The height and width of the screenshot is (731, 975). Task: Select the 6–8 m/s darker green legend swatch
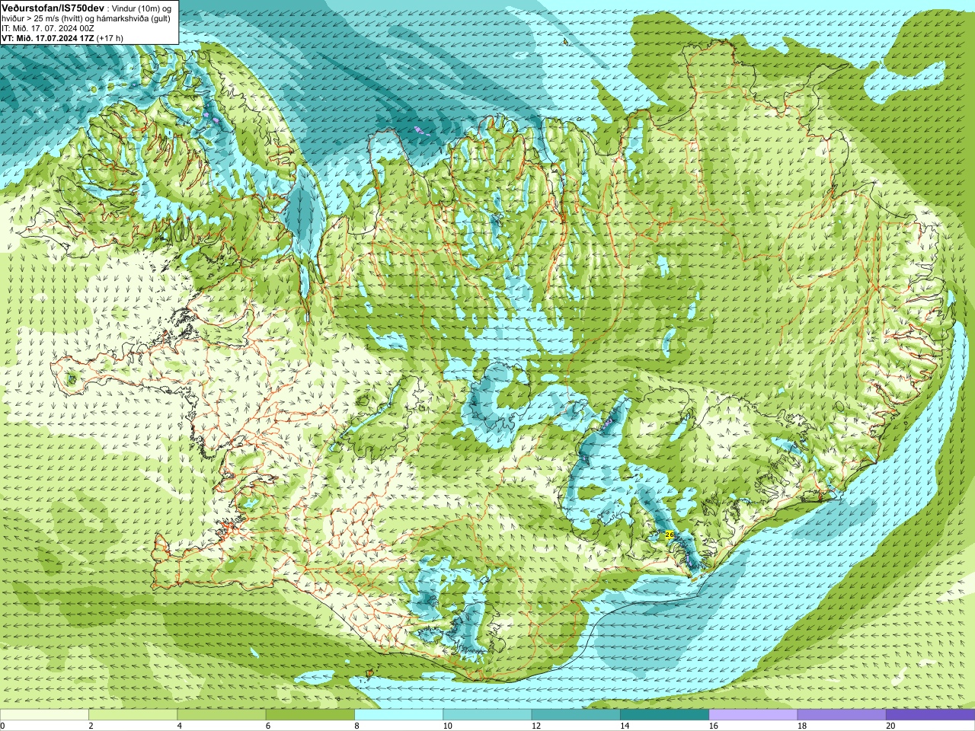[310, 715]
